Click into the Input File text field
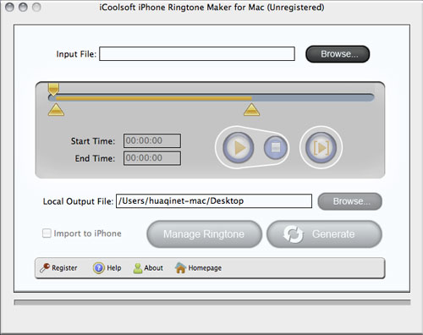Screen dimensions: 423x335 pyautogui.click(x=197, y=53)
